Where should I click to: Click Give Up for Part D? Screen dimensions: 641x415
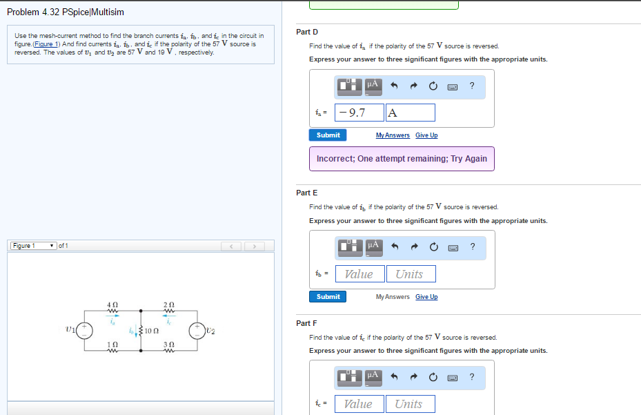(x=426, y=135)
